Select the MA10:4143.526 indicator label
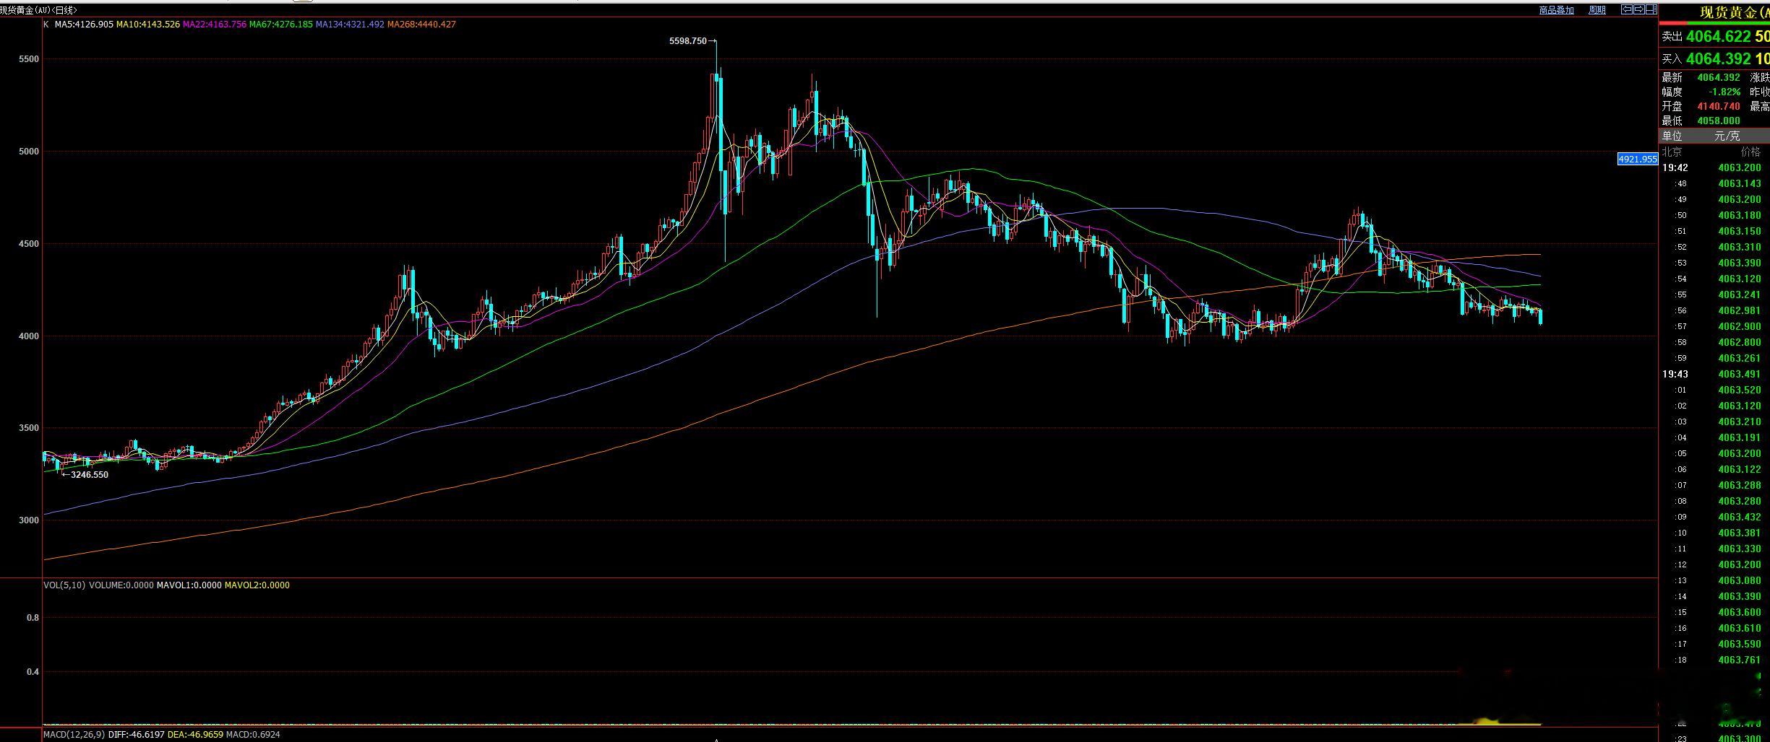The image size is (1770, 742). pyautogui.click(x=147, y=24)
